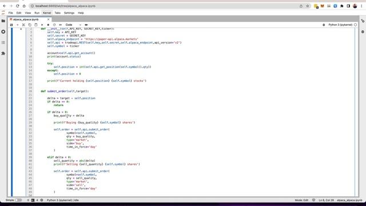
Task: Open the debugger panel icon on right sidebar
Action: [363, 31]
